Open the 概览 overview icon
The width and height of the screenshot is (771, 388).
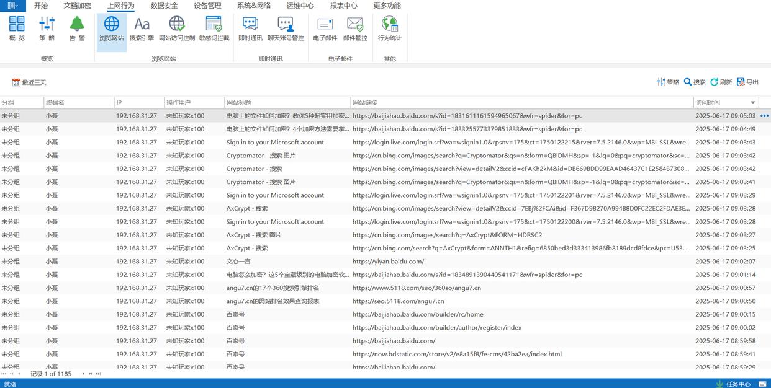(x=17, y=29)
